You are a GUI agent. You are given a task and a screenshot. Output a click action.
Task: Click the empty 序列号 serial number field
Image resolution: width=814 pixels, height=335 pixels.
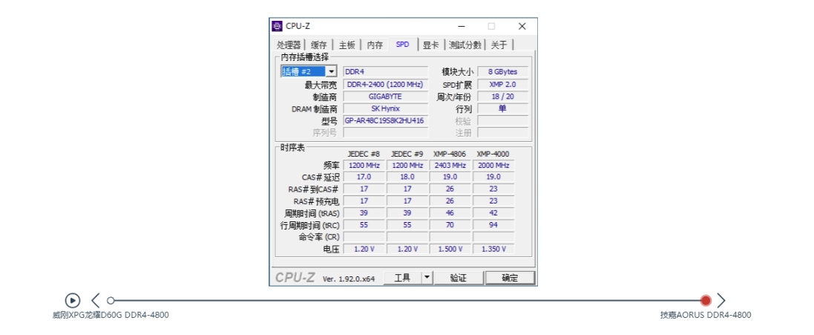click(385, 132)
